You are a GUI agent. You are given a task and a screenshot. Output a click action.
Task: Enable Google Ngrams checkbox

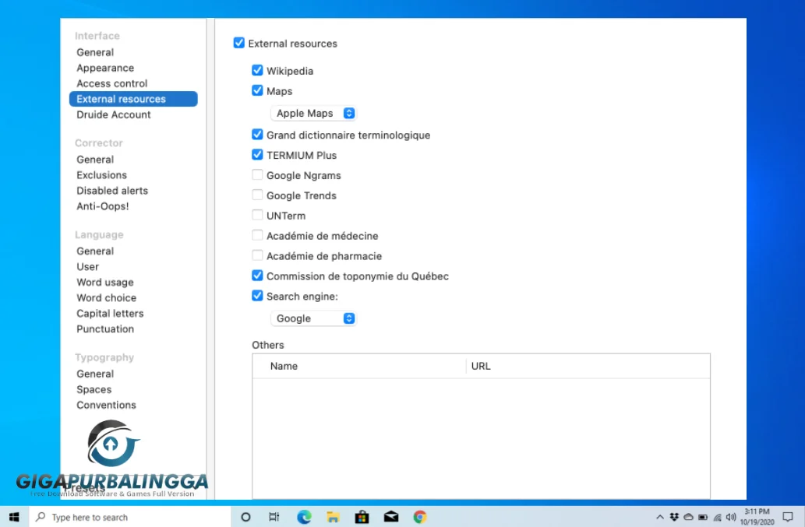[x=257, y=175]
